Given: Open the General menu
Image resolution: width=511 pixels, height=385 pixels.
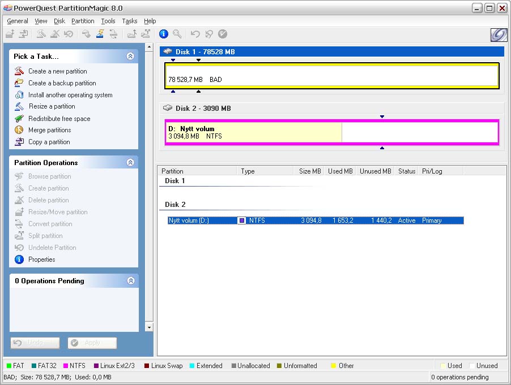Looking at the screenshot, I should tap(17, 21).
